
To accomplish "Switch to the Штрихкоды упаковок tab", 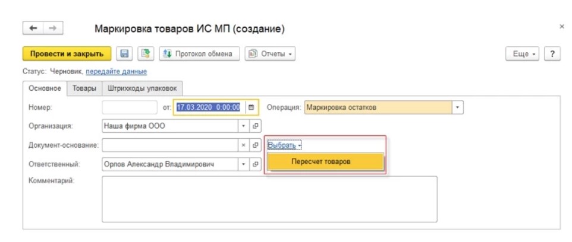I will 142,88.
